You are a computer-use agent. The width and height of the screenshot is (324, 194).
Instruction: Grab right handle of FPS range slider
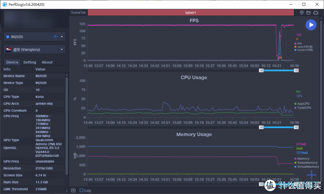pyautogui.click(x=296, y=71)
